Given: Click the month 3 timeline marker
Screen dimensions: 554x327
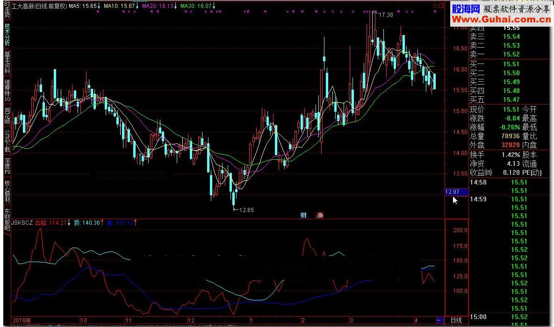Looking at the screenshot, I should tap(351, 320).
